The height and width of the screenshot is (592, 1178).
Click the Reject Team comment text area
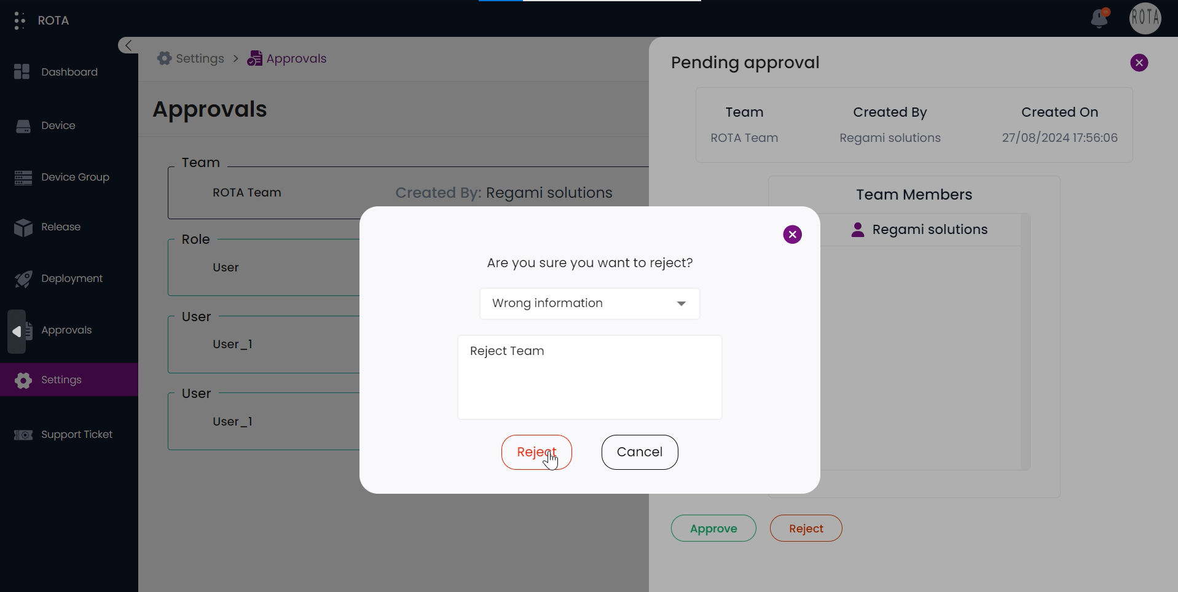[x=589, y=377]
